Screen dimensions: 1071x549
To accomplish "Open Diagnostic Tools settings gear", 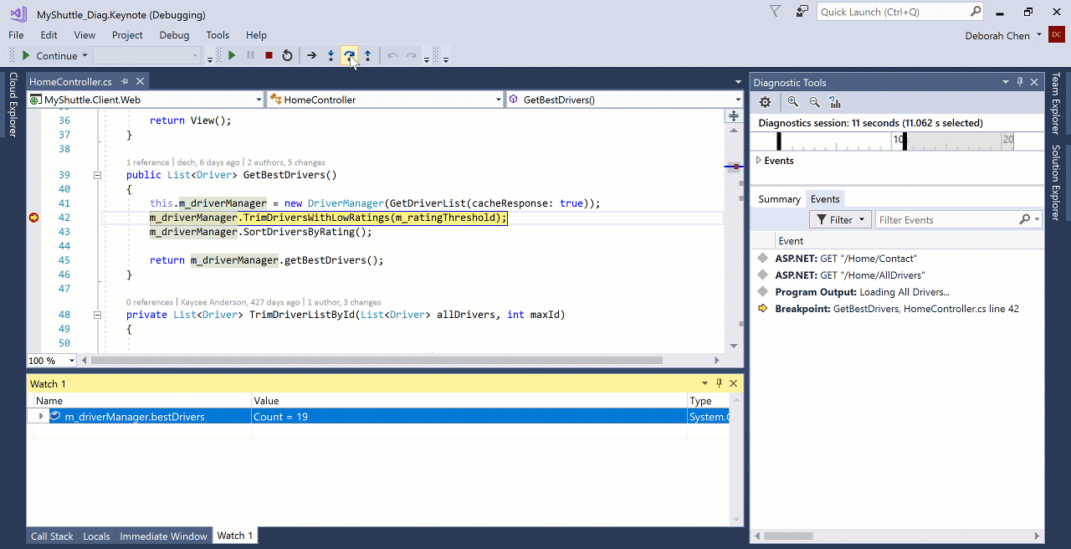I will (765, 102).
